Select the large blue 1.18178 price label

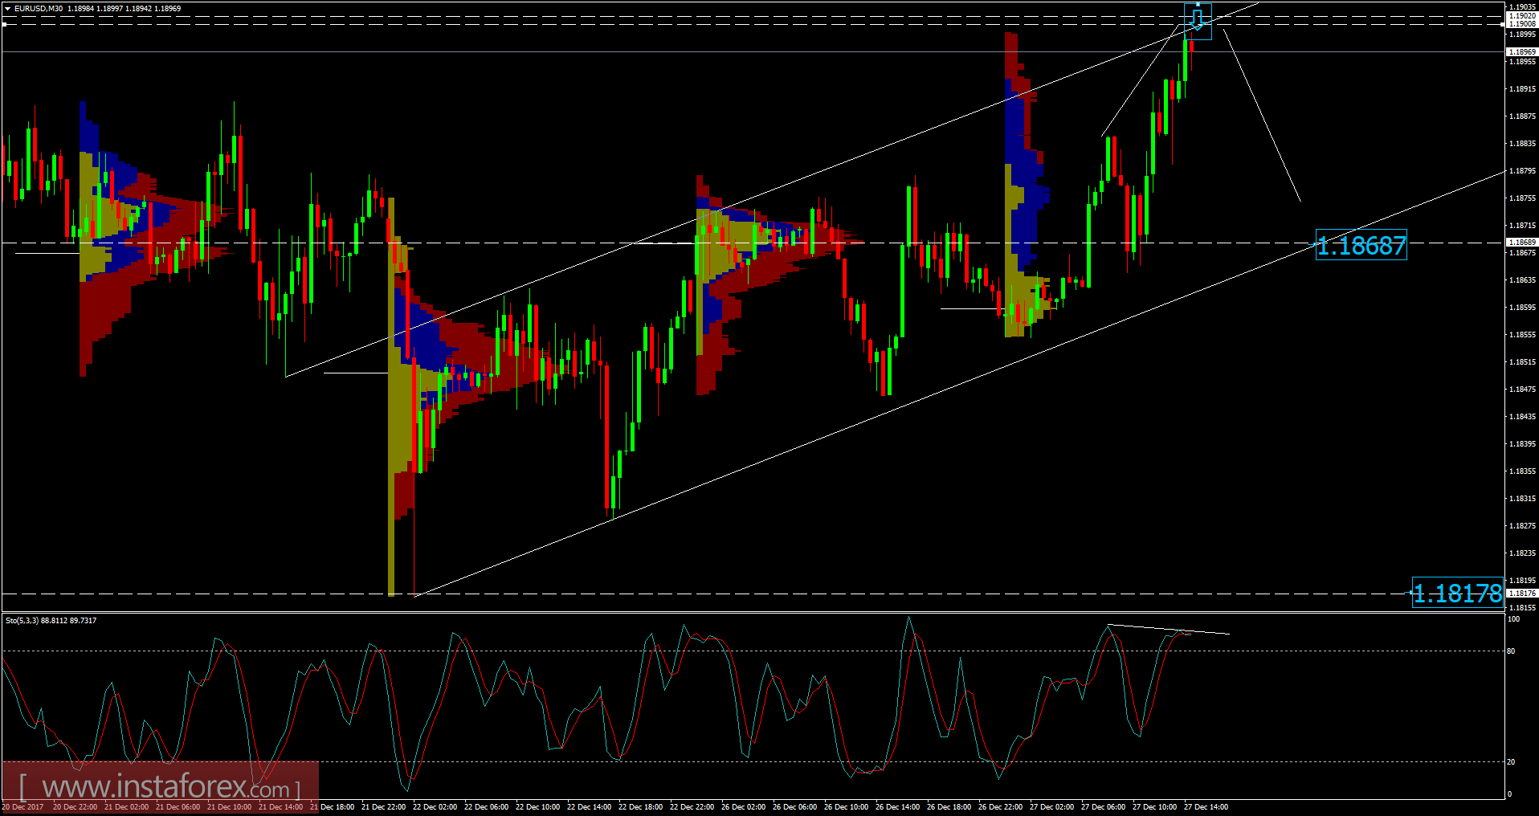click(x=1458, y=594)
